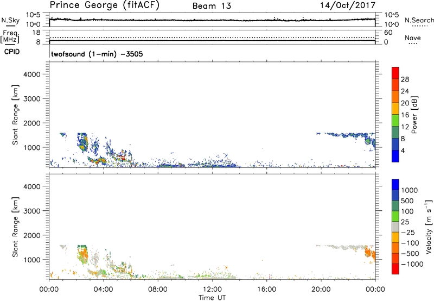Click 'twofsound (1-min) -3505' text
Image resolution: width=434 pixels, height=301 pixels.
coord(97,54)
